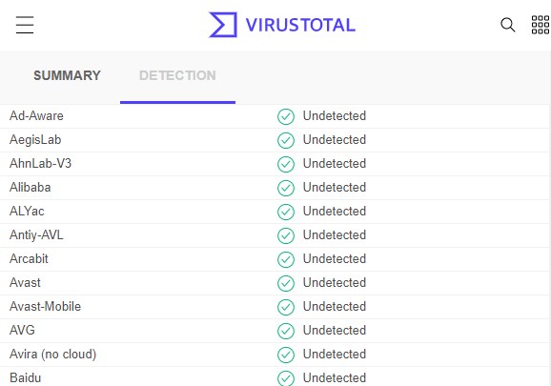Click Undetected result for Alibaba
Viewport: 551px width, 386px height.
pyautogui.click(x=335, y=187)
